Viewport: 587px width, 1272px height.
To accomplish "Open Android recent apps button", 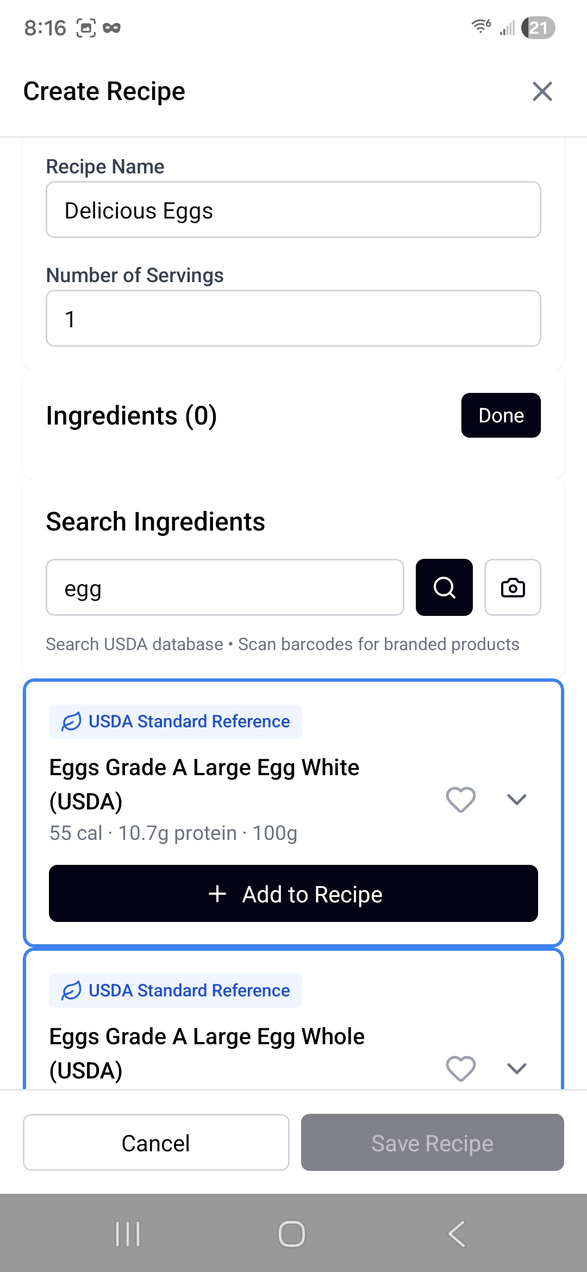I will (128, 1234).
